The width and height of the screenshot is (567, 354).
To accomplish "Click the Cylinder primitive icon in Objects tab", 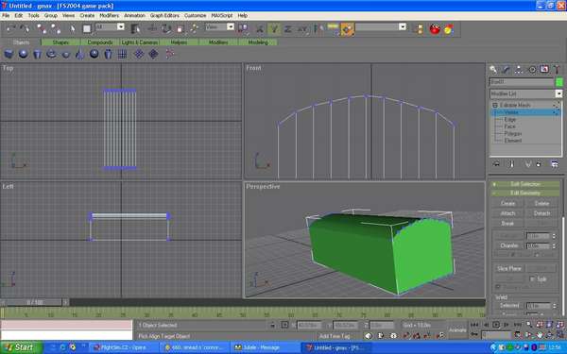I will point(37,54).
